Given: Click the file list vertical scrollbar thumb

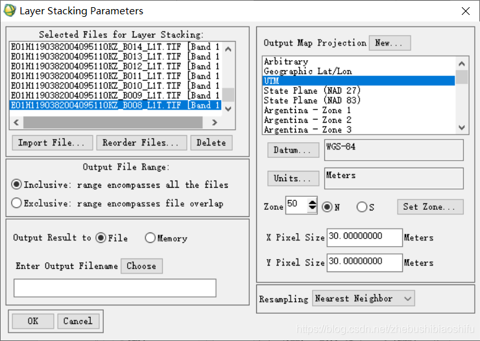Looking at the screenshot, I should pyautogui.click(x=228, y=94).
